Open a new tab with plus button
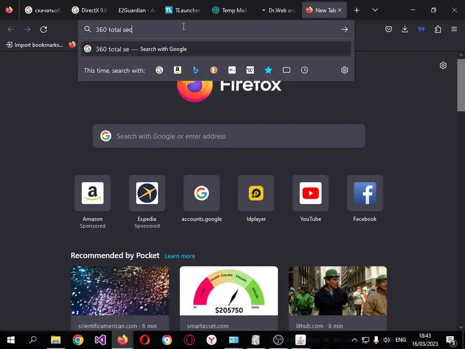Image resolution: width=465 pixels, height=349 pixels. click(x=356, y=10)
